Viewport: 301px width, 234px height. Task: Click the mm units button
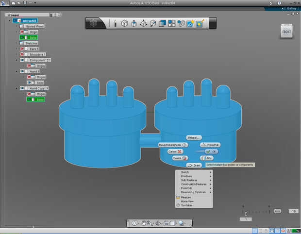click(277, 211)
